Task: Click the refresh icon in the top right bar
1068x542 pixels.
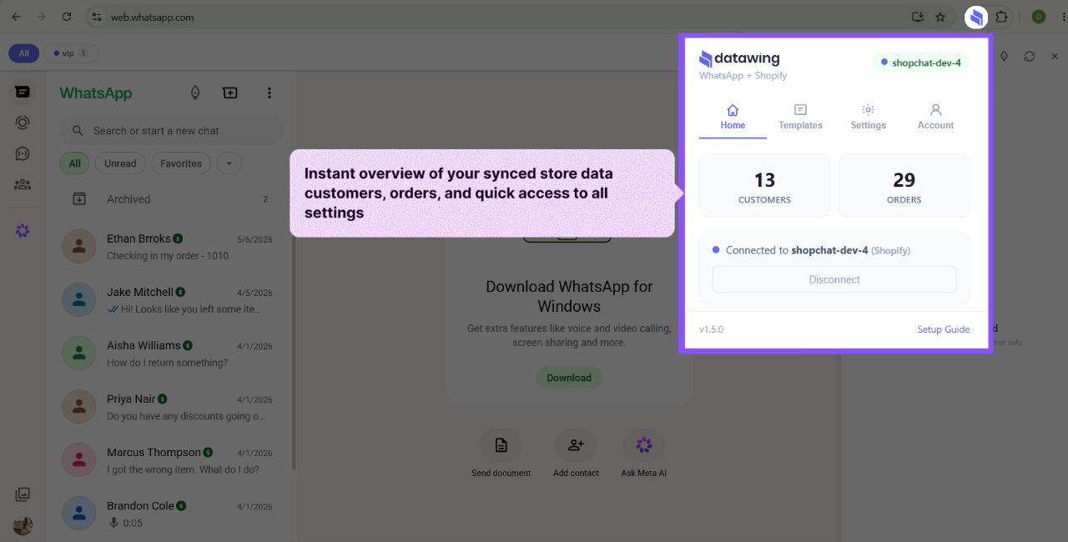Action: (1030, 56)
